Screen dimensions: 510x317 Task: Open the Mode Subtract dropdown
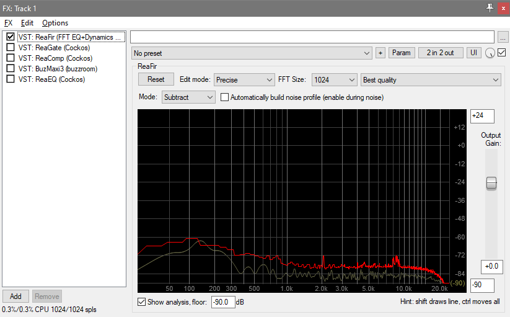[188, 97]
